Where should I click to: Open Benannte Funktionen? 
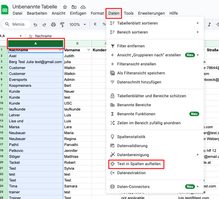[155, 114]
